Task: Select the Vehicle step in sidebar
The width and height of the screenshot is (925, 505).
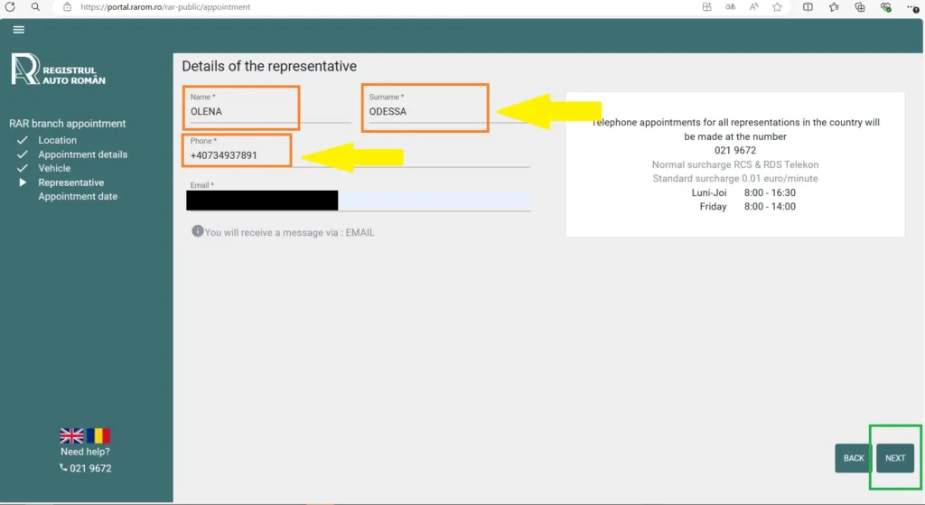Action: [x=54, y=168]
